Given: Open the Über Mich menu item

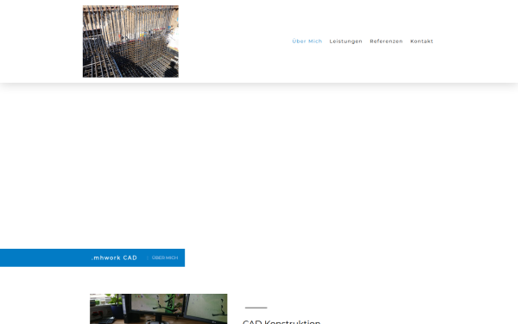Looking at the screenshot, I should point(306,41).
